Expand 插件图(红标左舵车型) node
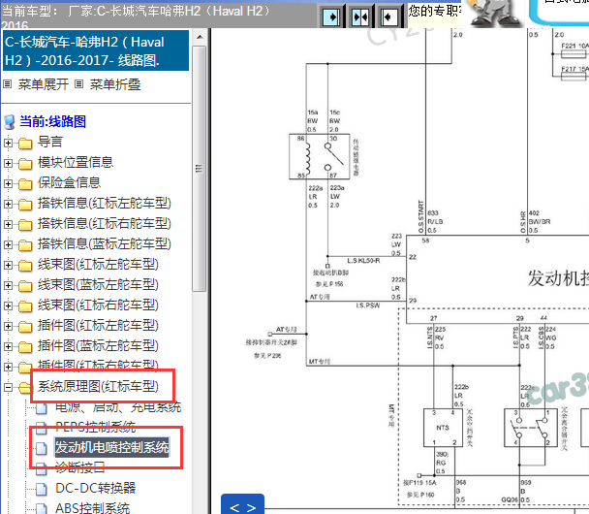 (8, 326)
